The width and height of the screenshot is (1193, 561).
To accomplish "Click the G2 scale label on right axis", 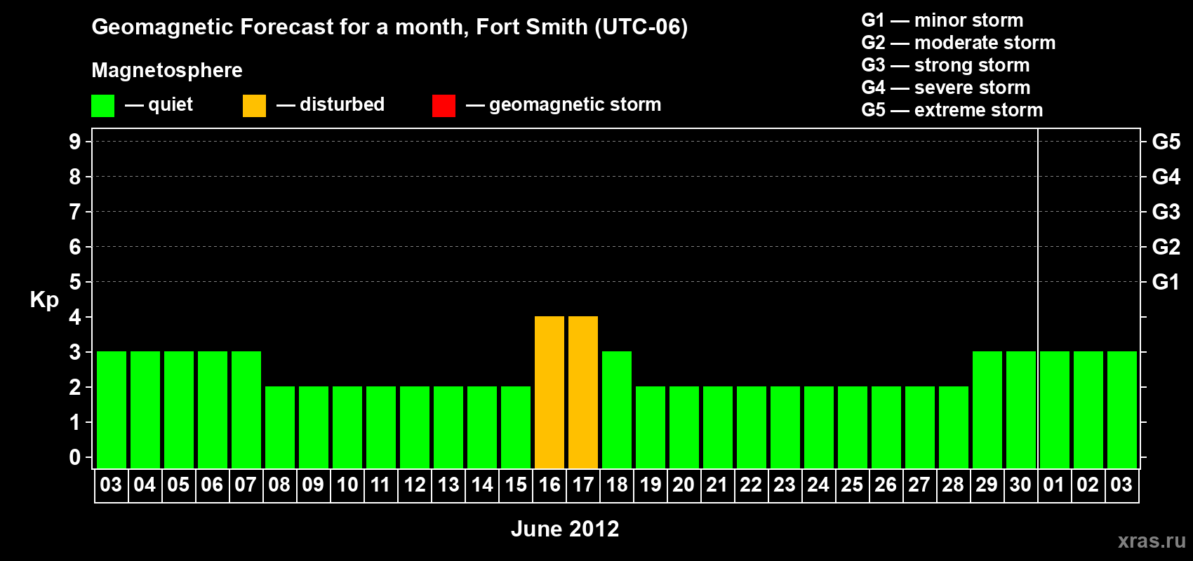I will 1166,247.
